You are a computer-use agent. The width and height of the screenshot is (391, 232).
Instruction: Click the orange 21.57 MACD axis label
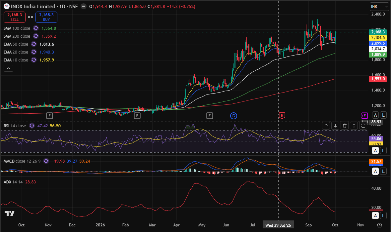376,162
